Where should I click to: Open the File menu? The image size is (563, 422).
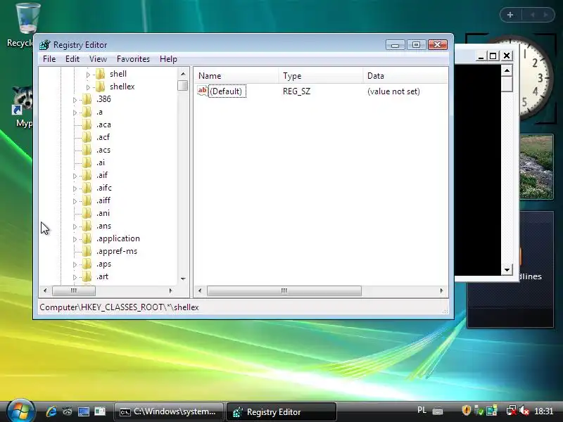[49, 59]
